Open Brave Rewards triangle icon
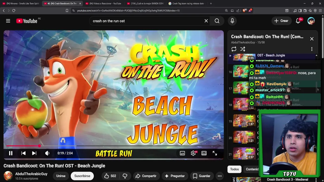This screenshot has height=182, width=324. (x=250, y=11)
